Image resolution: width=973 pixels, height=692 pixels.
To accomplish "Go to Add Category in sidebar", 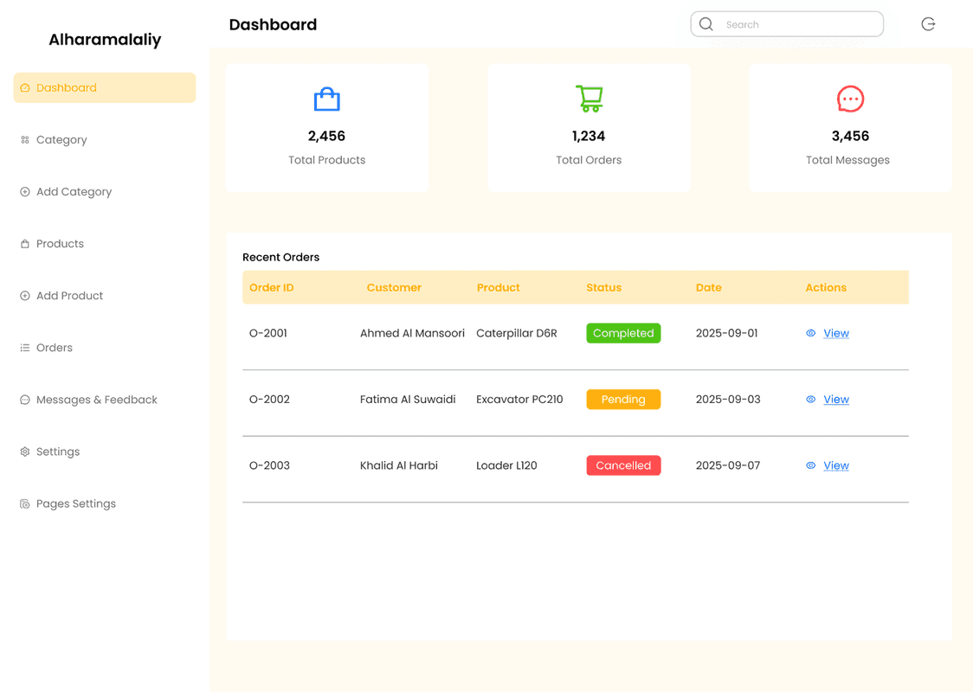I will (x=74, y=192).
